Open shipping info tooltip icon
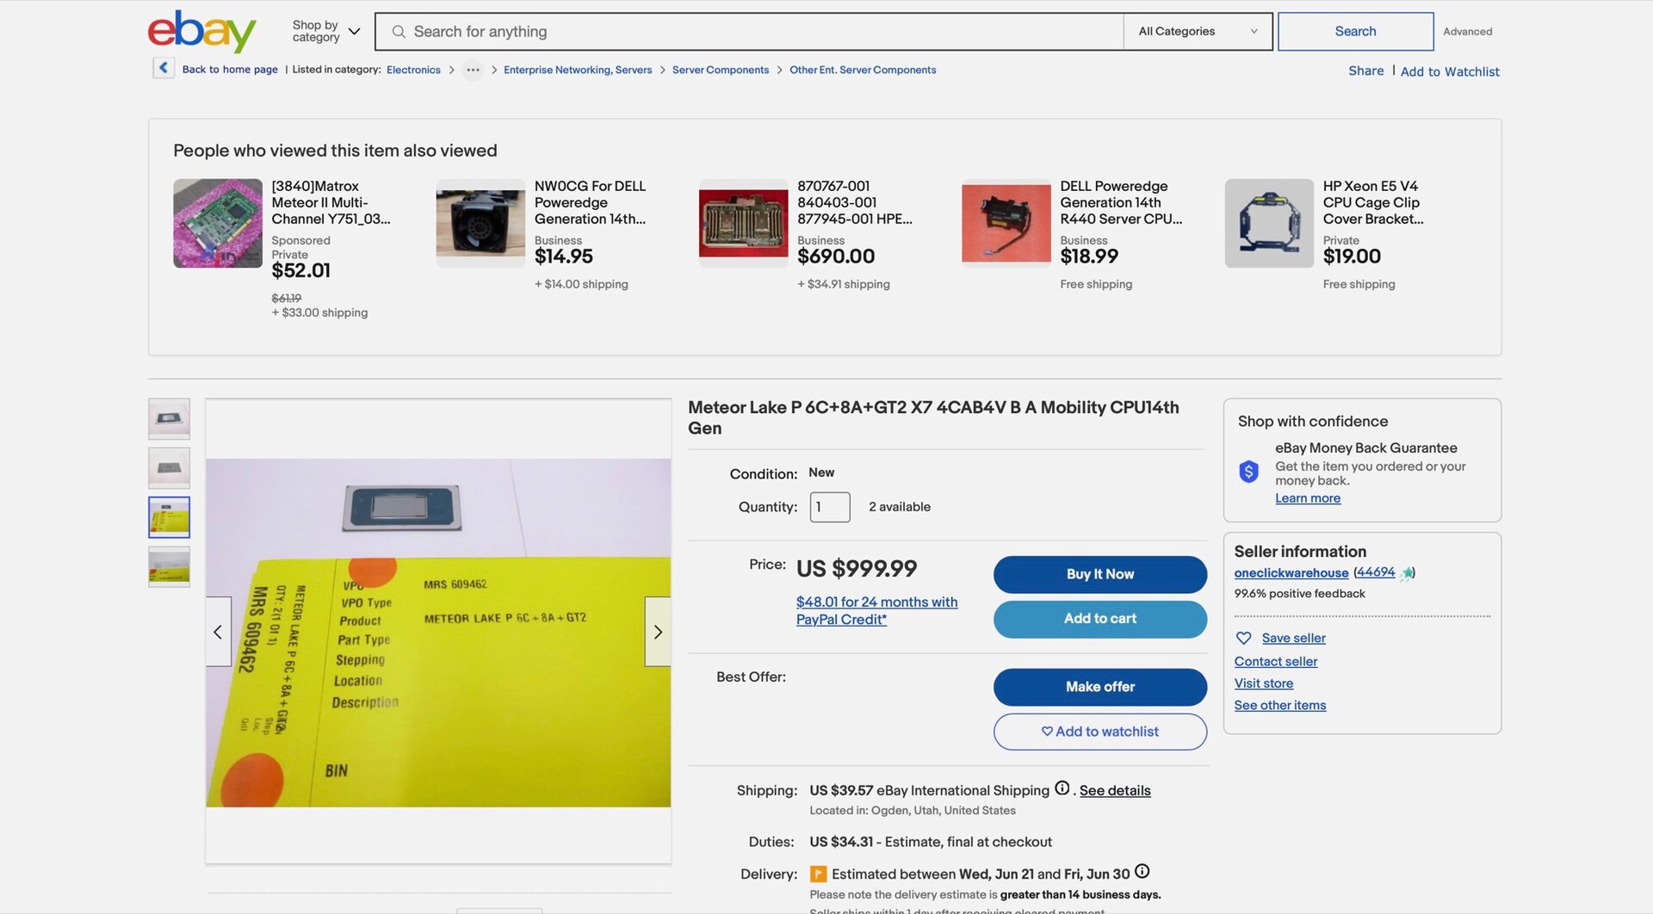 [1062, 788]
